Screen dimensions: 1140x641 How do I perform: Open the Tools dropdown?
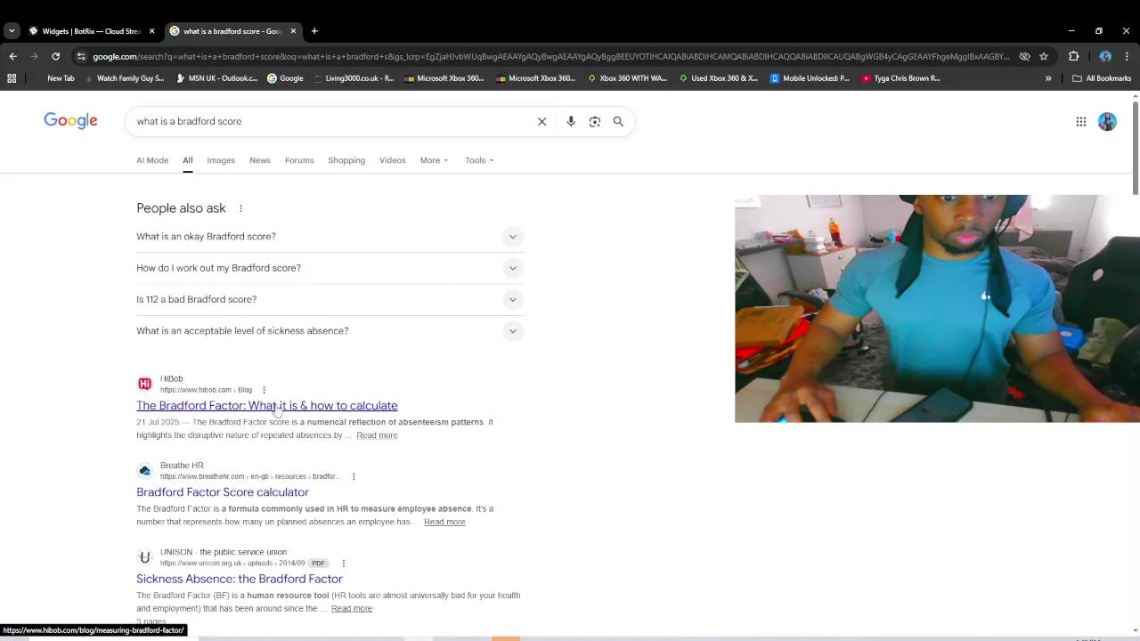point(479,160)
